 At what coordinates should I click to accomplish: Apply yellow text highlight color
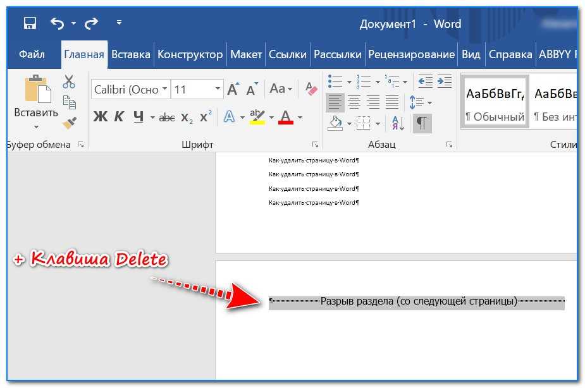(257, 117)
